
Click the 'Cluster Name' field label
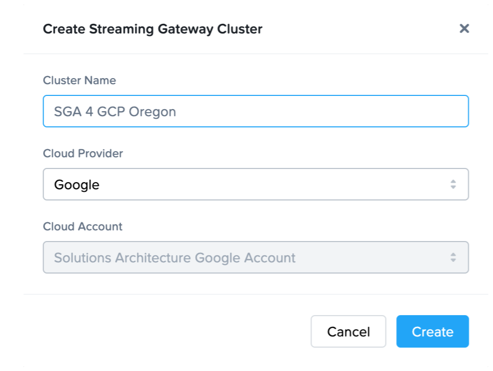pos(79,80)
